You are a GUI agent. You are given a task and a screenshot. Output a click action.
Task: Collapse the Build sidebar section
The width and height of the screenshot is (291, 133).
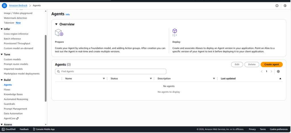tap(2, 80)
